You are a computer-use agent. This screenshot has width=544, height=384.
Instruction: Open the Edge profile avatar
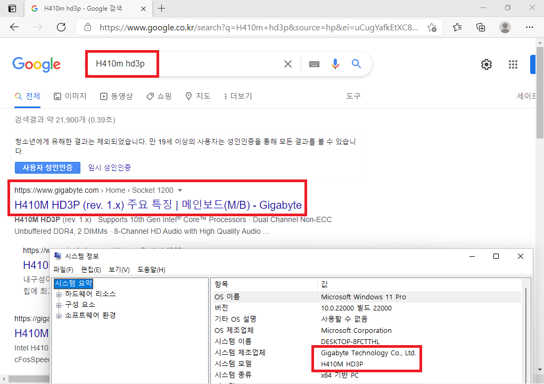pos(505,27)
